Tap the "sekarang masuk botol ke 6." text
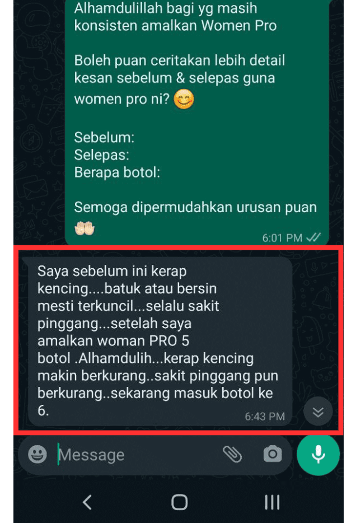 155,401
